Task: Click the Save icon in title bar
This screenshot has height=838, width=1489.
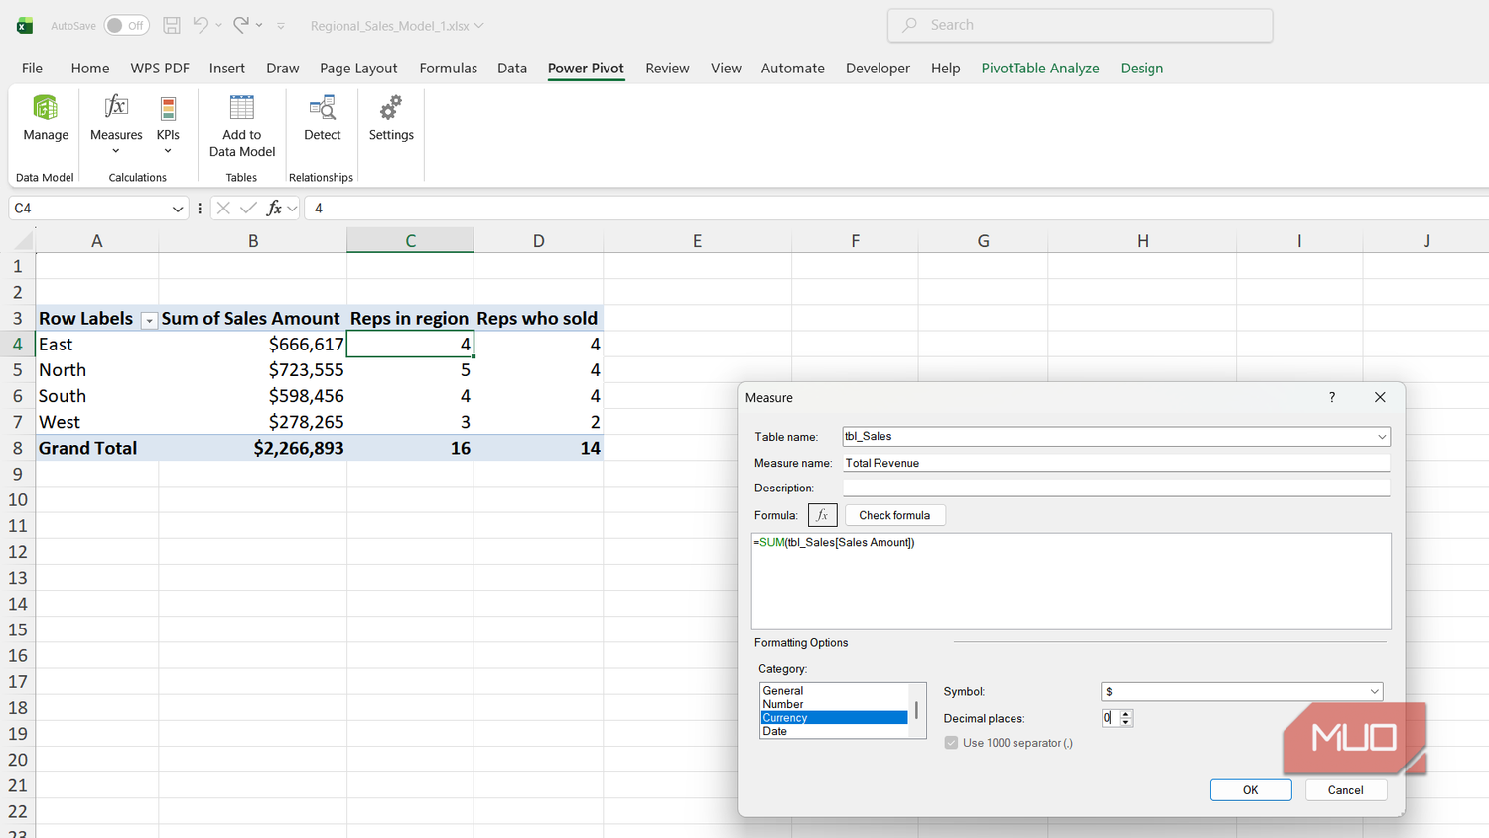Action: click(172, 25)
